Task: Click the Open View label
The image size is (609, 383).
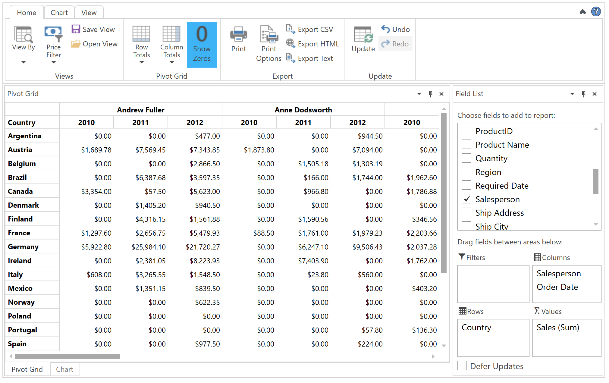Action: pyautogui.click(x=100, y=44)
